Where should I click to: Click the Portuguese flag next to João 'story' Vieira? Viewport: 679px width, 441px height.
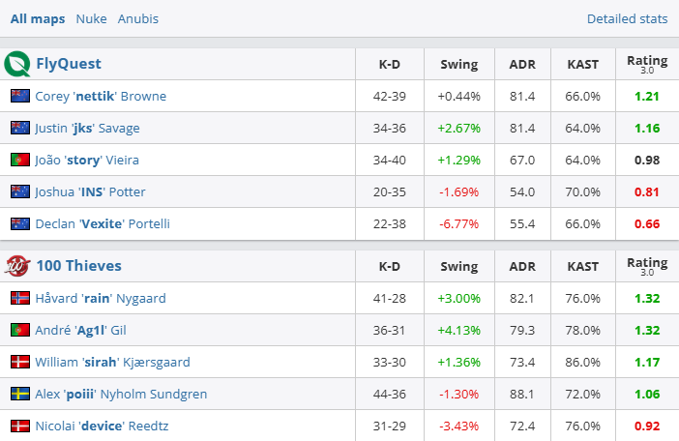point(19,160)
